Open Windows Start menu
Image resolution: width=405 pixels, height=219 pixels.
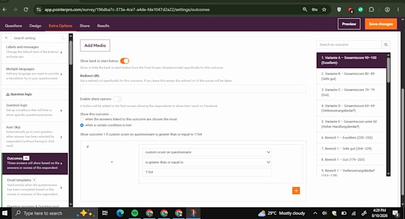click(5, 213)
